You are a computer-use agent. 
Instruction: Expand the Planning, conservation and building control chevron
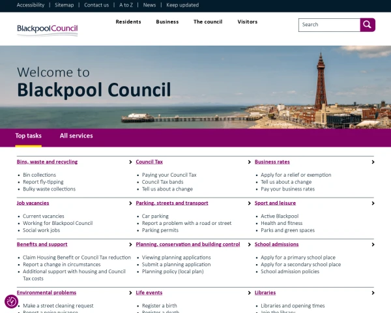coord(249,245)
